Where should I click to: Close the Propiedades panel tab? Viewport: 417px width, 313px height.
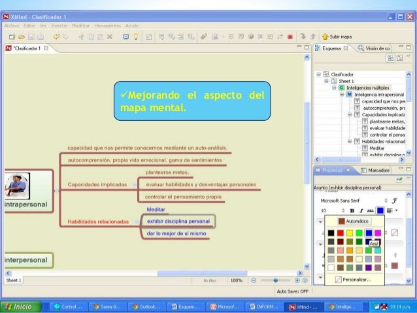tap(348, 170)
